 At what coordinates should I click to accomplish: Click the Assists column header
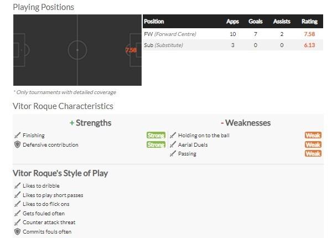point(282,22)
